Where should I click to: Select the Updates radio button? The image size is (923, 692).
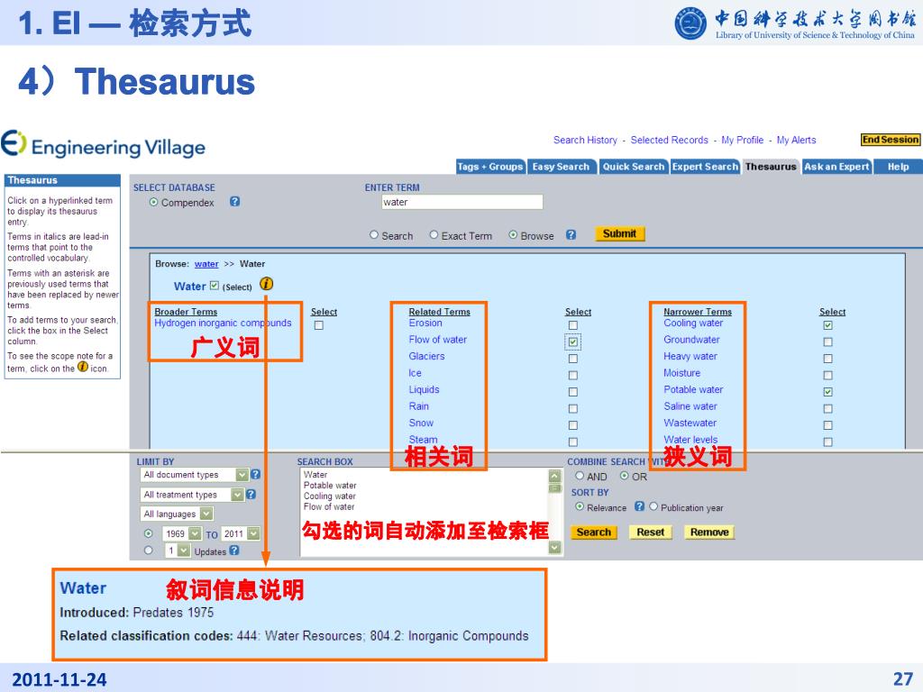(x=149, y=551)
